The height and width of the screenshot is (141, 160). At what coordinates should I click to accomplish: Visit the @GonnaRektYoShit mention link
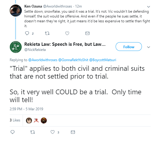[73, 60]
